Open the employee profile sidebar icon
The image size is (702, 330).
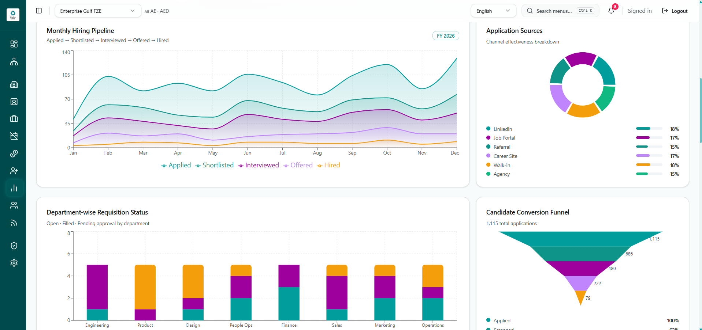coord(14,102)
